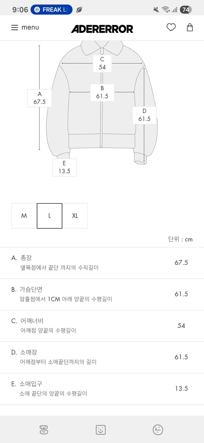Open the shopping bag icon
Image resolution: width=204 pixels, height=443 pixels.
coord(190,27)
